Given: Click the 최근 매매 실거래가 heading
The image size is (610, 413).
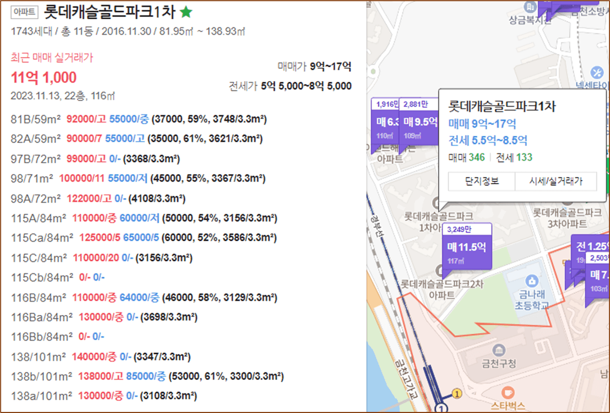Looking at the screenshot, I should pos(52,58).
